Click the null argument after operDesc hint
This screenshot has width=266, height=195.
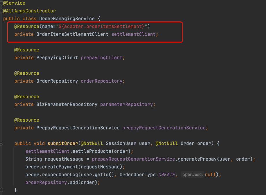(210, 175)
